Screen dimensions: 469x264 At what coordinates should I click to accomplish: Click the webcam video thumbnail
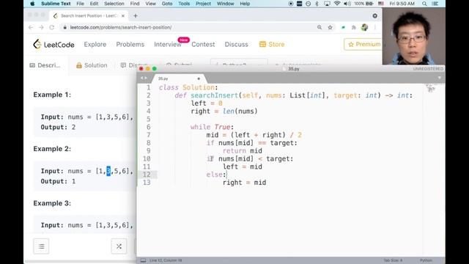pos(413,36)
